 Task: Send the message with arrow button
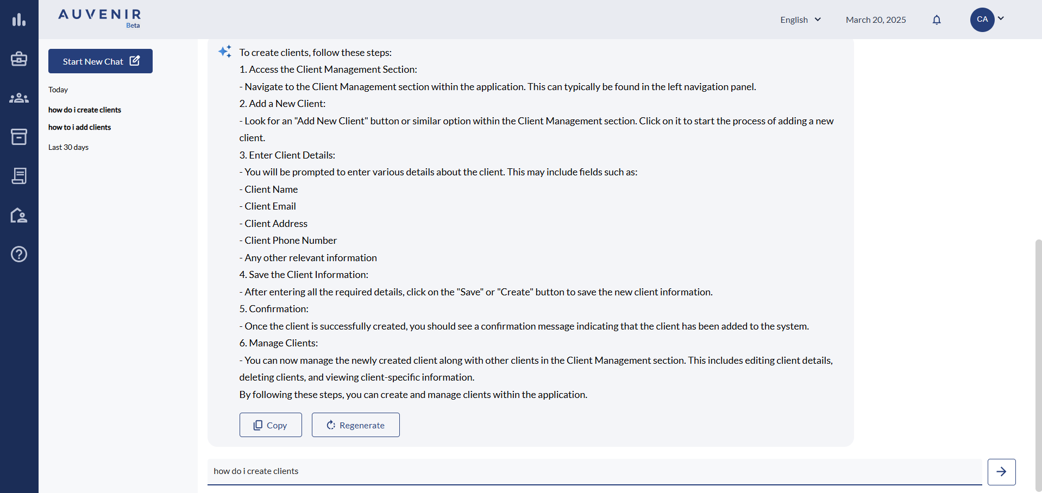tap(1001, 472)
